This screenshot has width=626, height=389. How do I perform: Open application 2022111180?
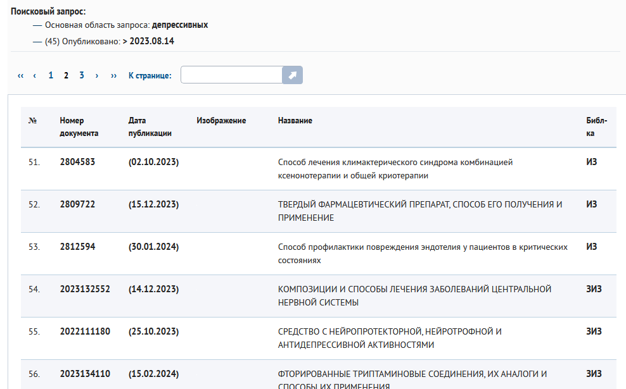[x=84, y=331]
